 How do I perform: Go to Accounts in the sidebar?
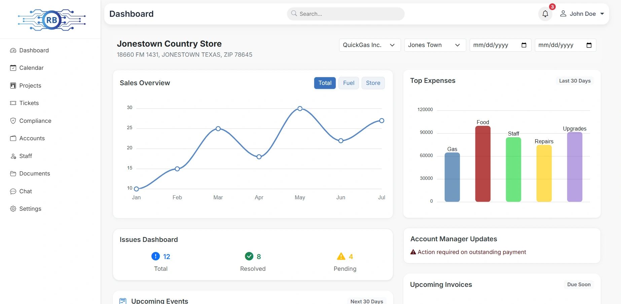click(x=32, y=138)
